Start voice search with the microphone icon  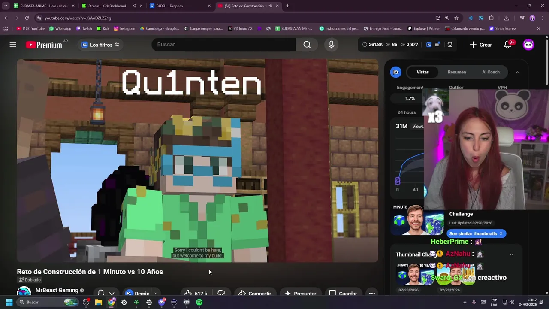(331, 45)
